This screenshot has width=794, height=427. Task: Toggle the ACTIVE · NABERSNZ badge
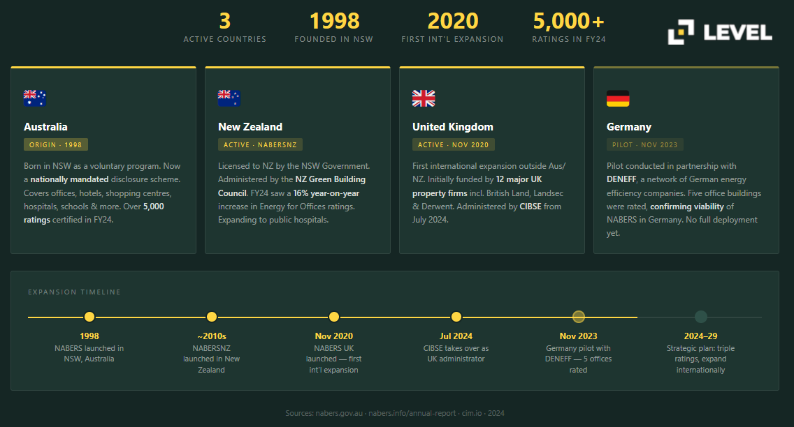[x=260, y=144]
